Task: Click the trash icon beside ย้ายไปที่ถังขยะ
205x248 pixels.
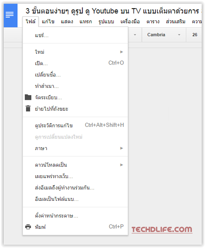Action: coord(28,108)
